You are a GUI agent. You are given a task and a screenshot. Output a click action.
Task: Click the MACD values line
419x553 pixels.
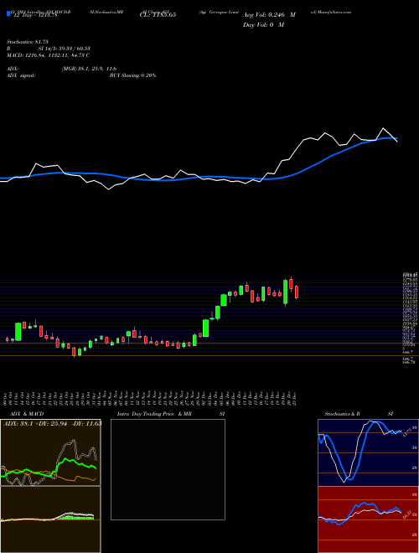(x=48, y=55)
